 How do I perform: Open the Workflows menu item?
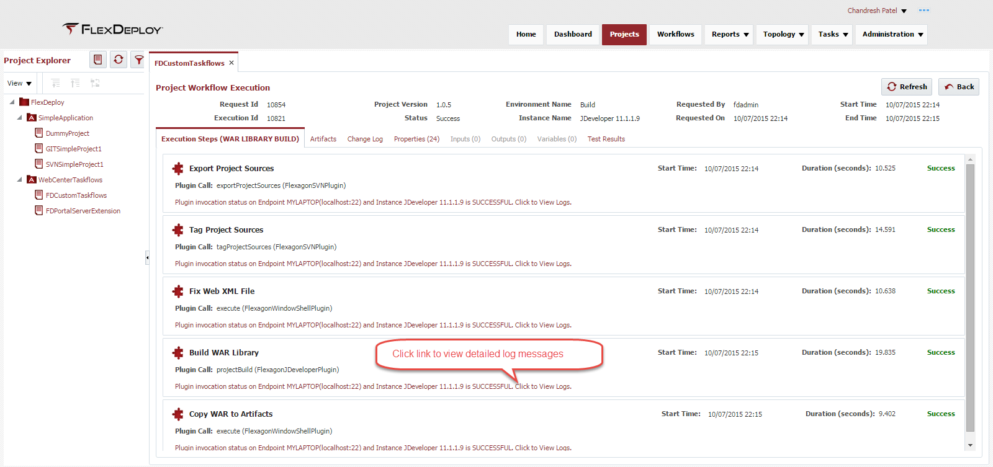(x=676, y=34)
